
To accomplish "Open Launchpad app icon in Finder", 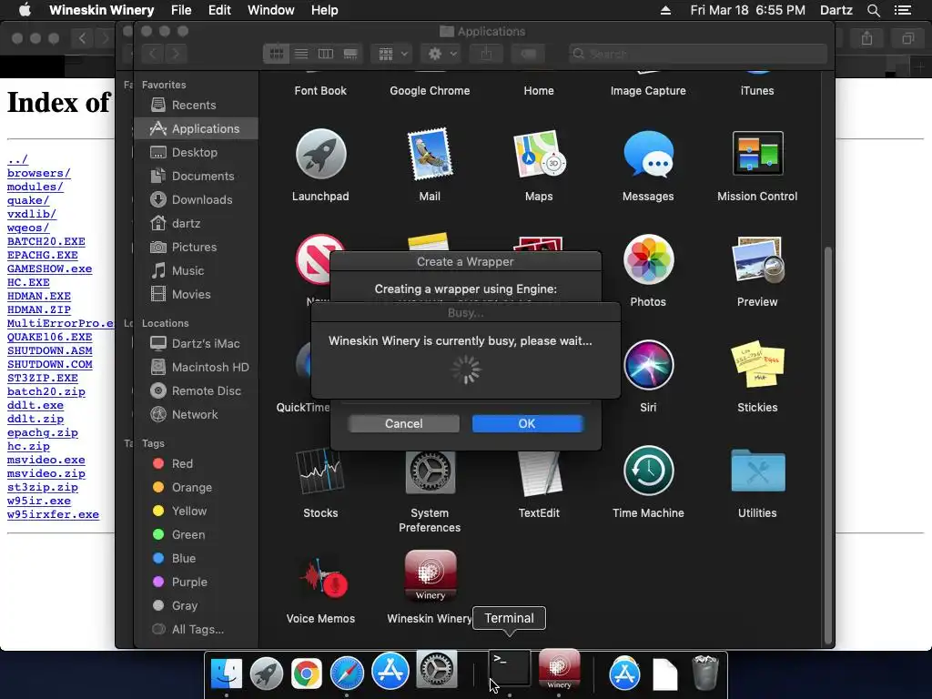I will [320, 154].
